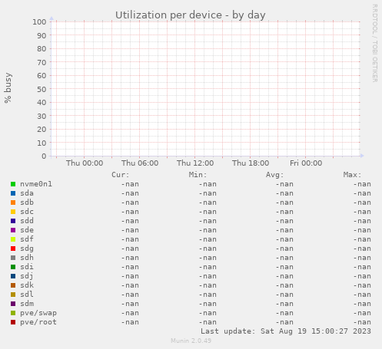Click the orange sdb legend color swatch

tap(13, 202)
